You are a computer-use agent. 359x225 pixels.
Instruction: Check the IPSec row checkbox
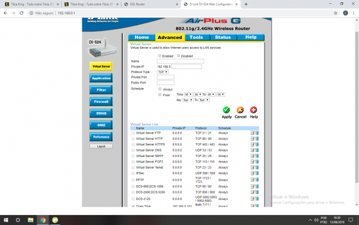tap(133, 173)
